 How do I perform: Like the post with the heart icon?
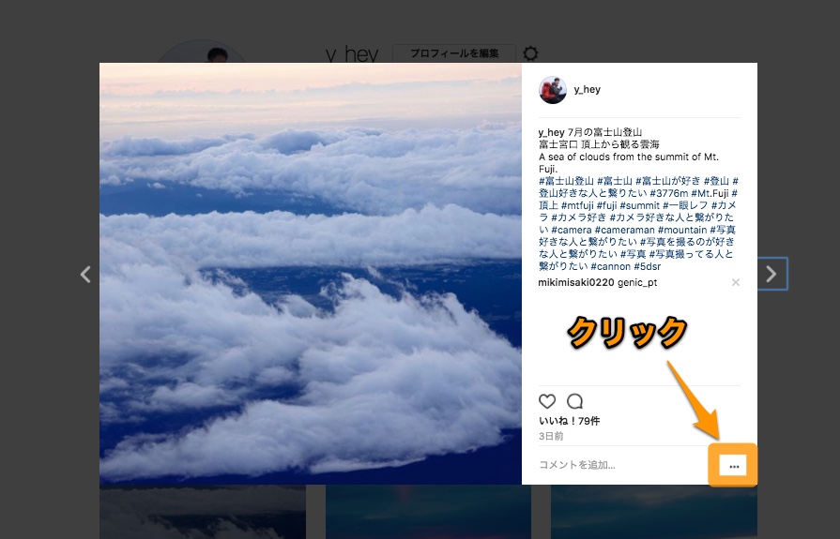click(x=547, y=401)
